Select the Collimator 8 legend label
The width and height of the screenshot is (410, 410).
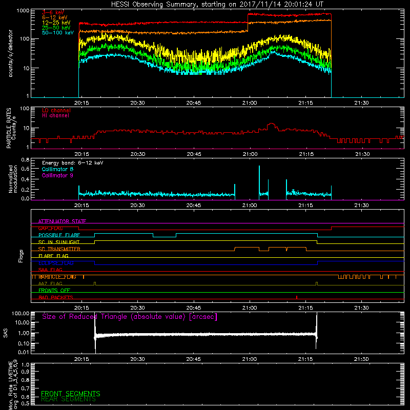pos(57,169)
